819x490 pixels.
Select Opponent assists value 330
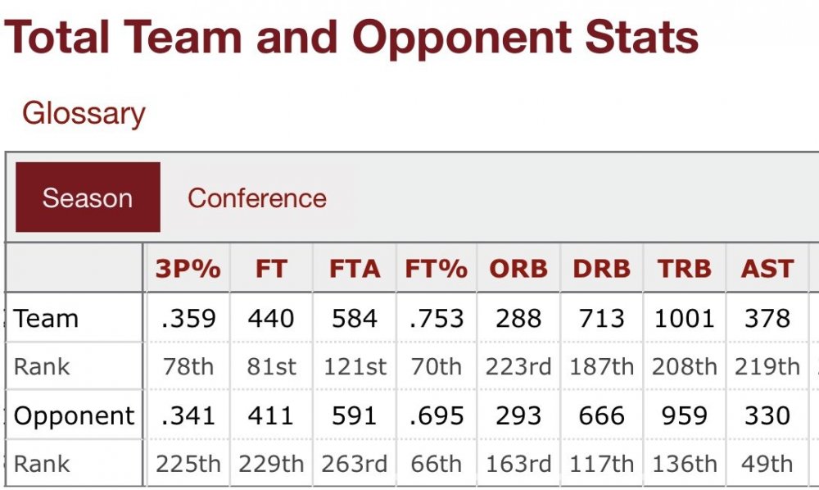coord(767,416)
